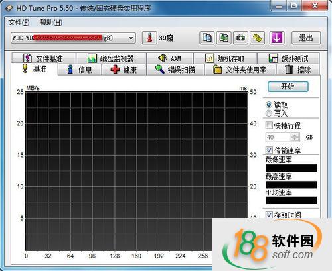Switch to the 额外测试 tab
The image size is (332, 271).
288,58
